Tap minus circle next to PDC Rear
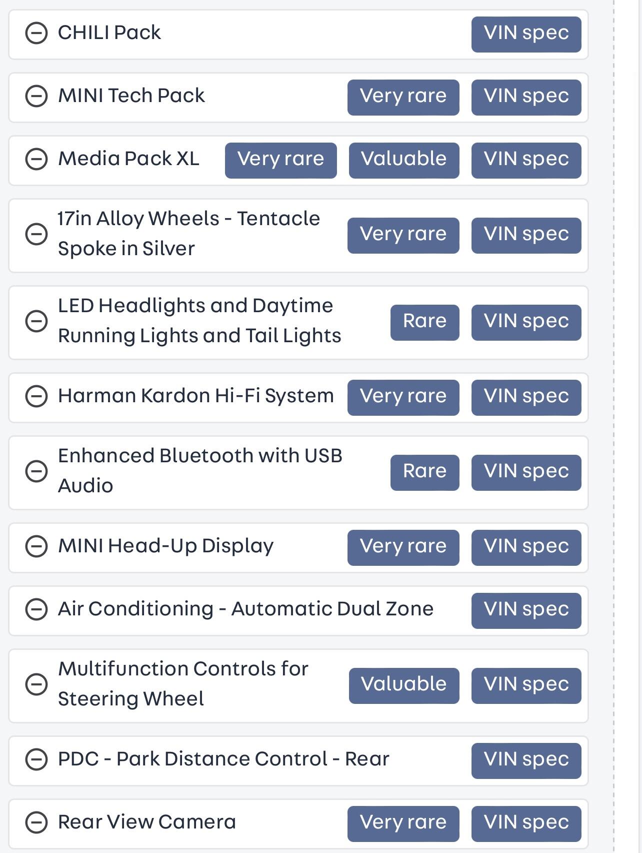This screenshot has height=853, width=642. 36,760
